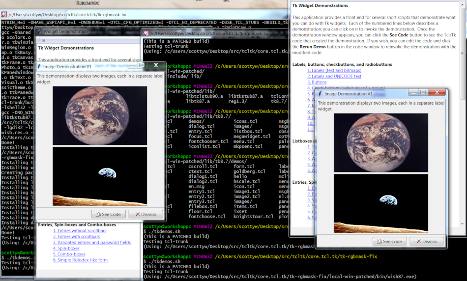Click See Code in the left Image Demonstration
Screen dimensions: 467x281
tap(109, 214)
